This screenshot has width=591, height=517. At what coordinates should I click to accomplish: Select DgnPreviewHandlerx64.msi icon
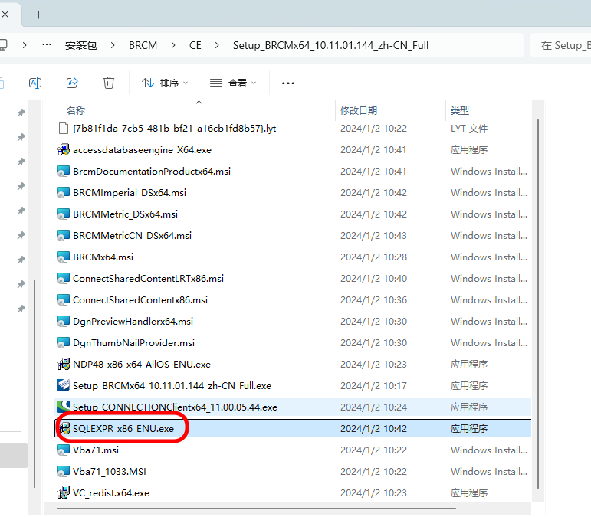point(64,322)
